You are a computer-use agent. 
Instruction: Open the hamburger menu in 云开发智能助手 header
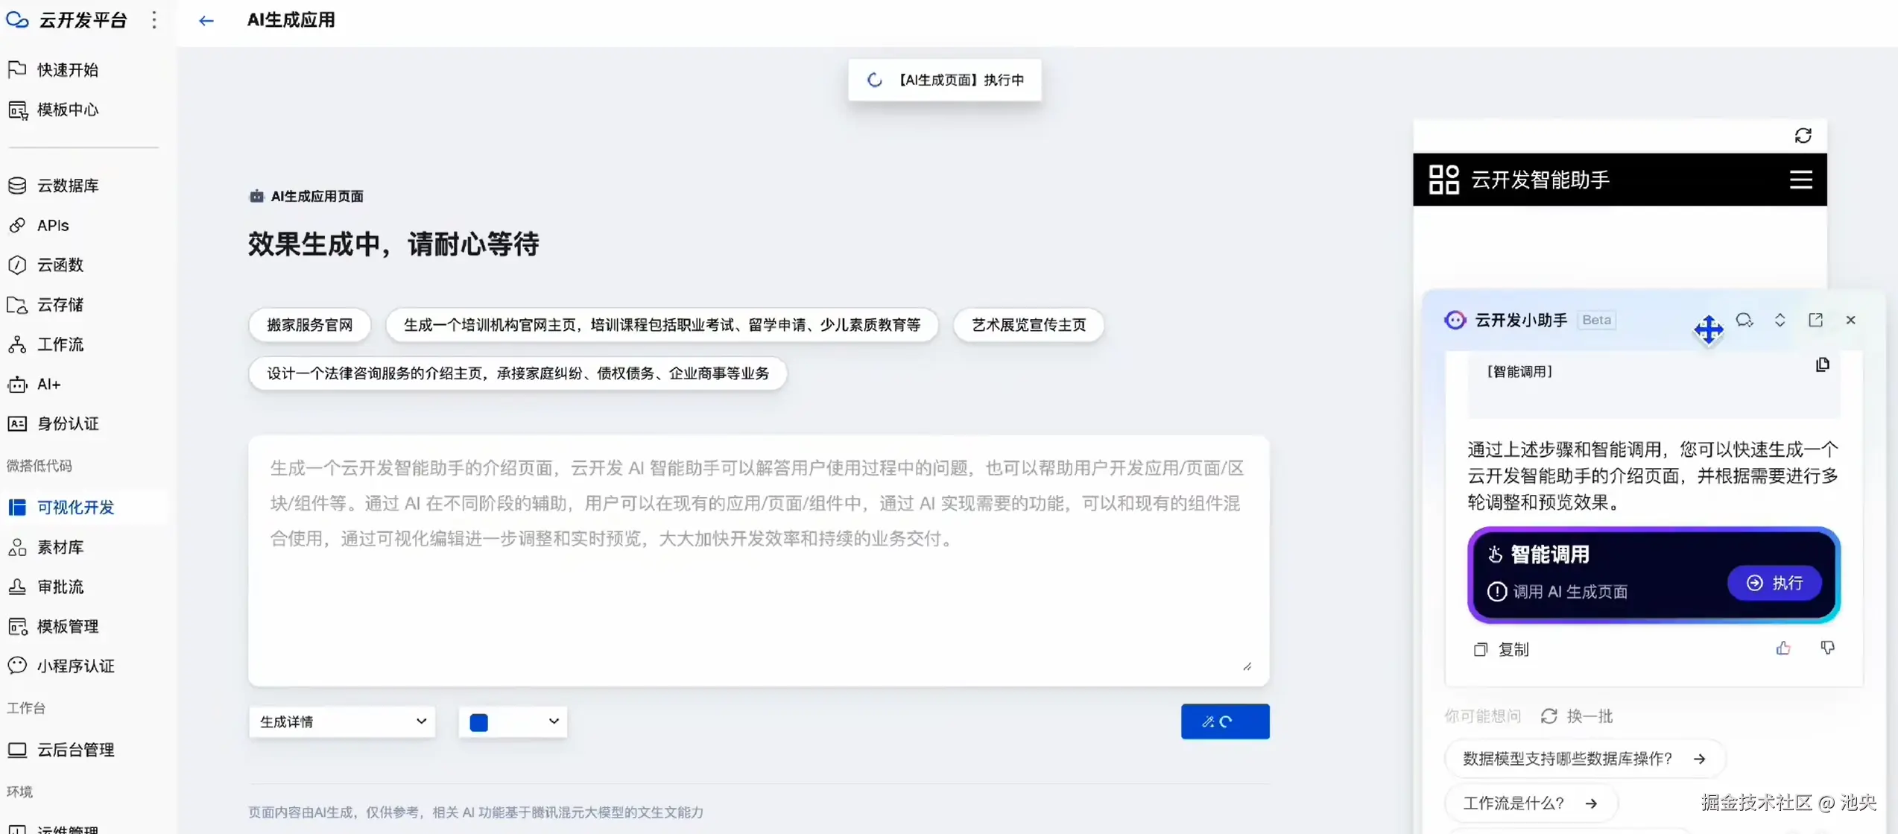tap(1800, 180)
